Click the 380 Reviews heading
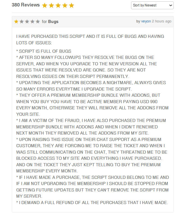This screenshot has height=215, width=181. pyautogui.click(x=26, y=5)
